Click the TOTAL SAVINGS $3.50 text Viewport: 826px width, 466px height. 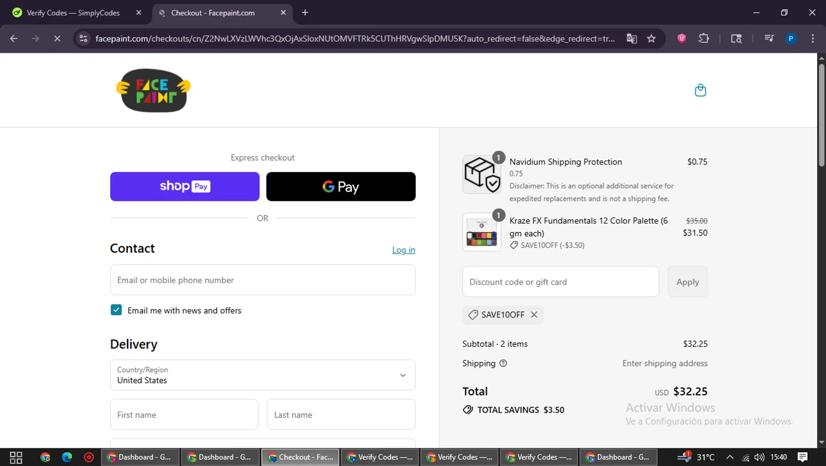coord(520,410)
